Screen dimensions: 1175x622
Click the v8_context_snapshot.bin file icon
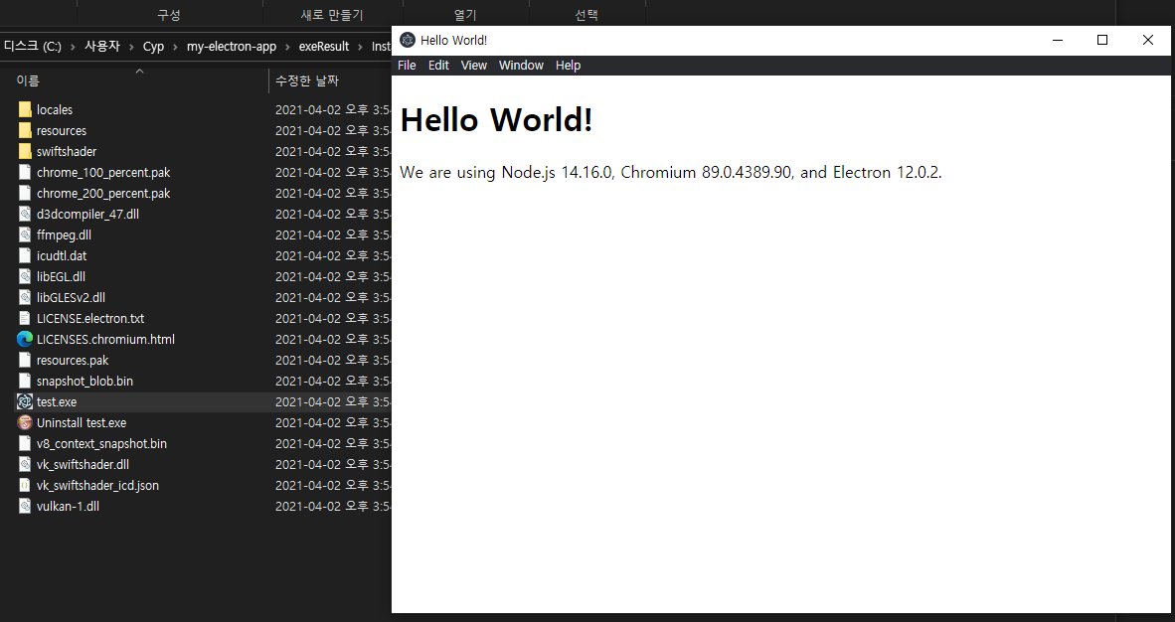tap(25, 443)
